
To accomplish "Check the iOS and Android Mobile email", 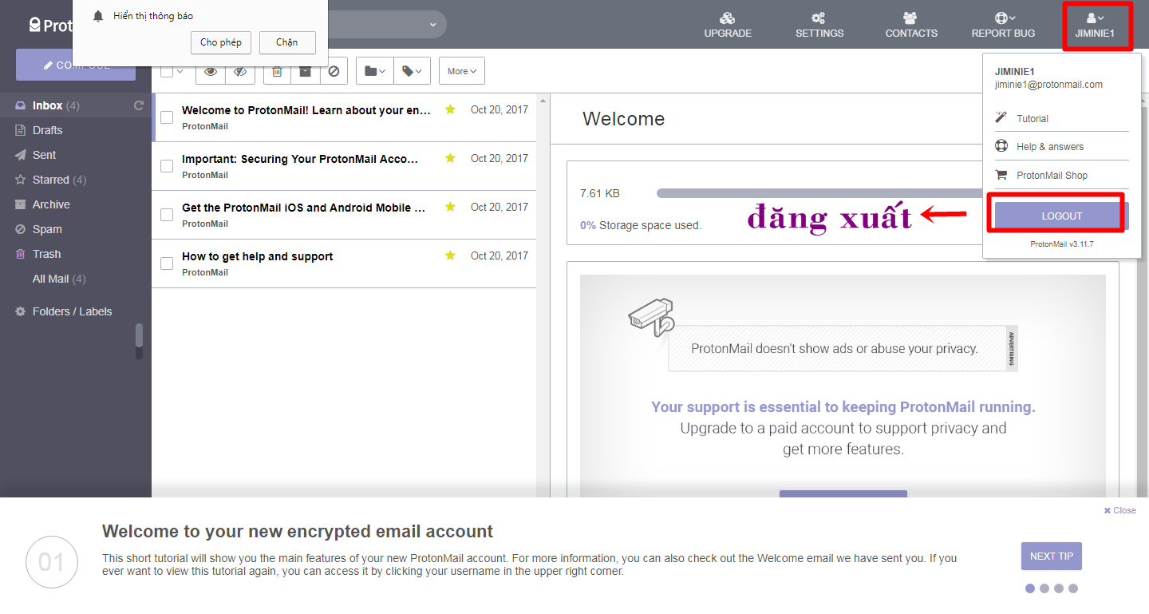I will (x=167, y=215).
